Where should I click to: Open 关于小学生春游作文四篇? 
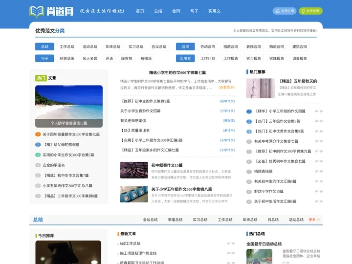(x=140, y=111)
